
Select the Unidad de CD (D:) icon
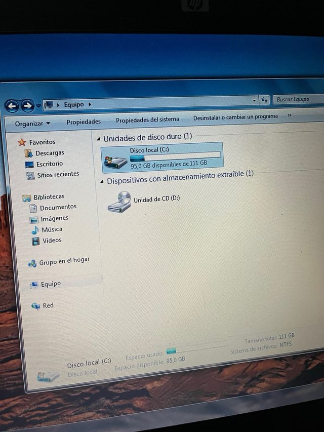119,202
